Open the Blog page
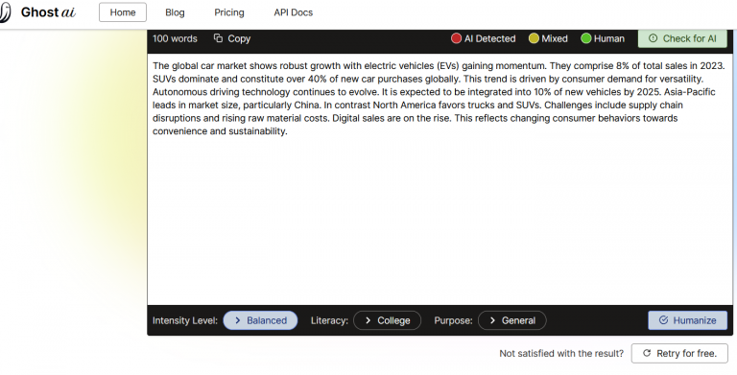Viewport: 737px width, 375px height. pyautogui.click(x=175, y=12)
